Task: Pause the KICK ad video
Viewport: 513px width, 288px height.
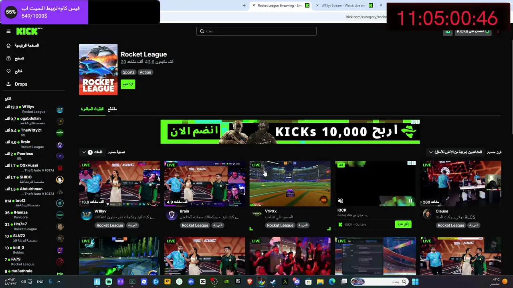Action: pos(410,201)
